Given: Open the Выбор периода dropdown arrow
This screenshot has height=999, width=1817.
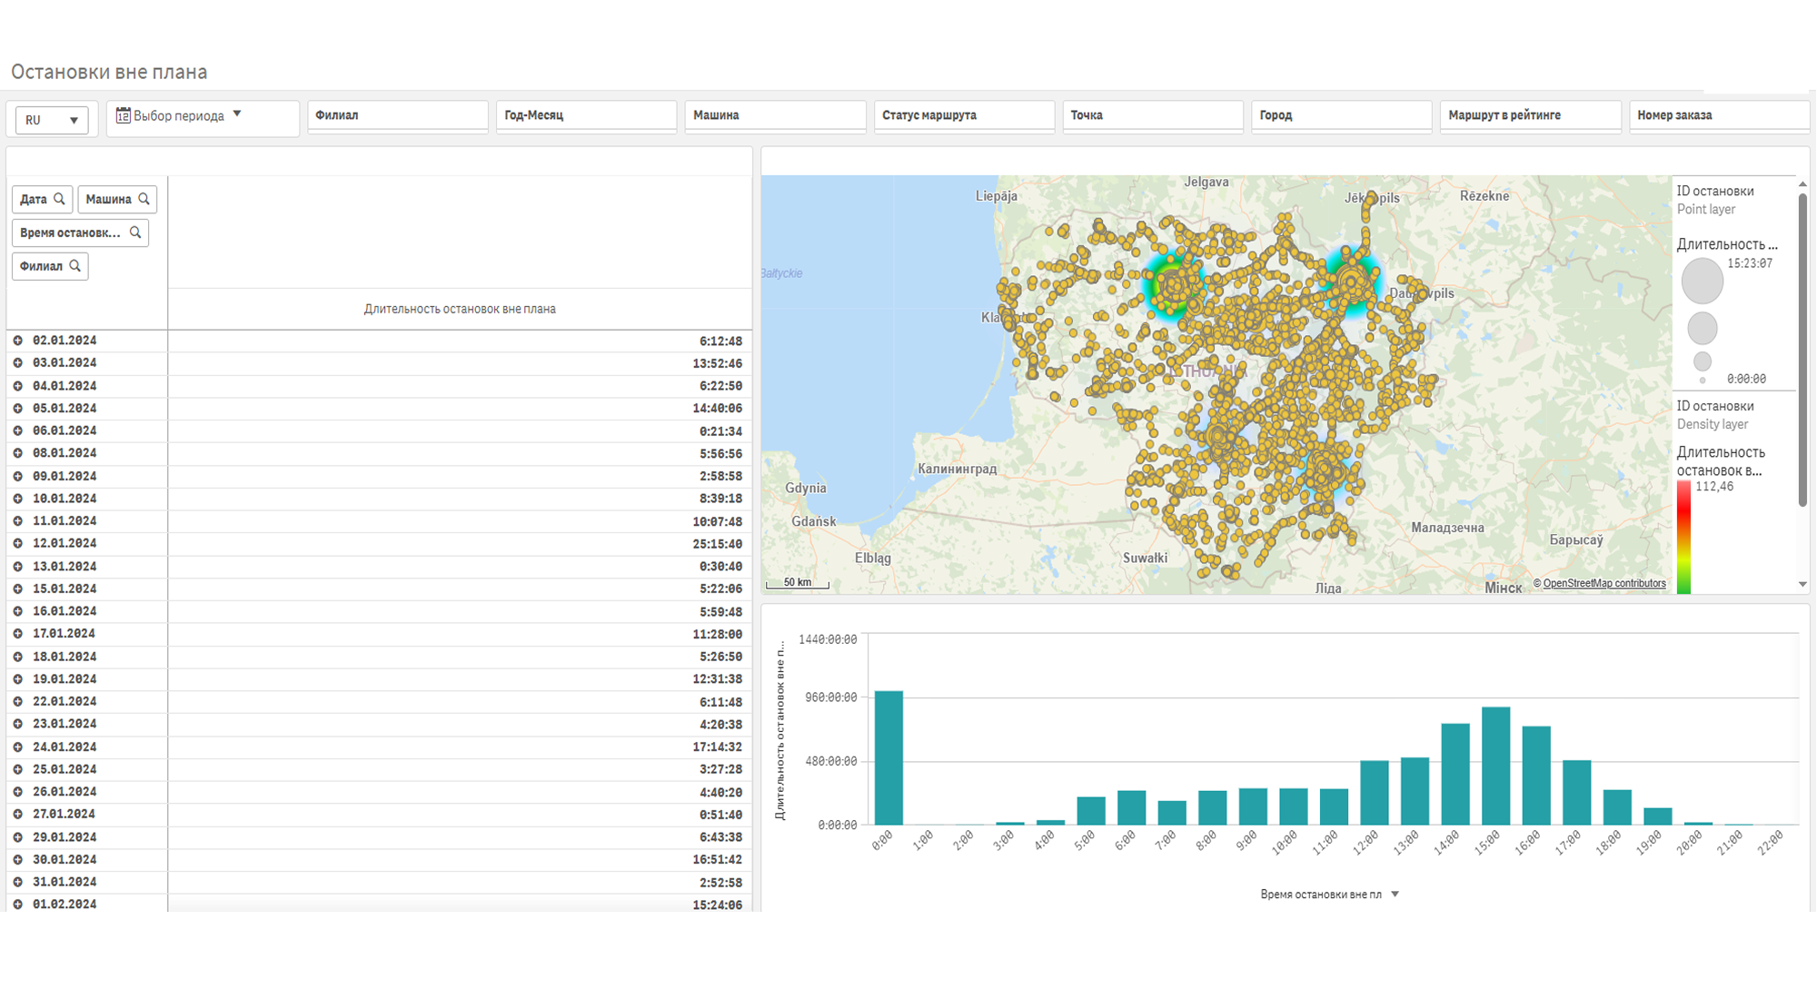Looking at the screenshot, I should point(237,114).
